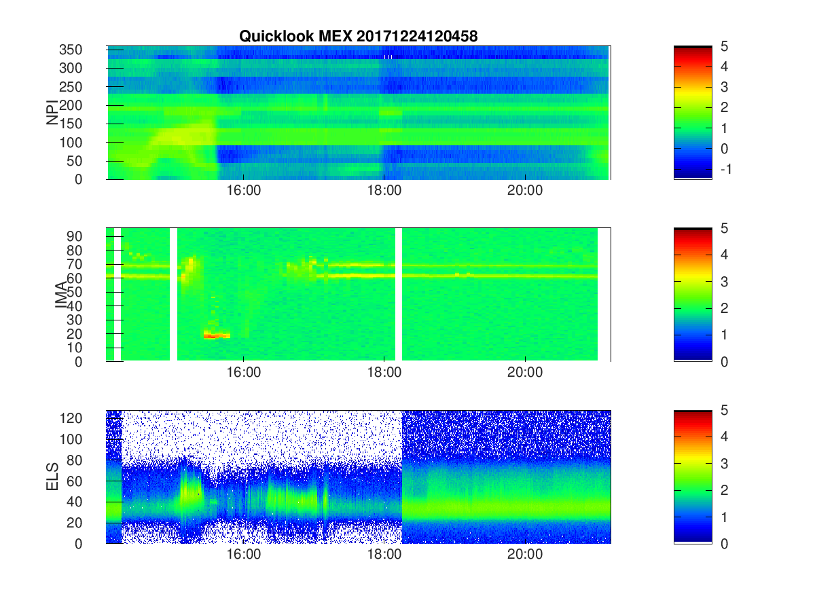
Task: Click the 2 value on ELS colorbar
Action: click(724, 490)
